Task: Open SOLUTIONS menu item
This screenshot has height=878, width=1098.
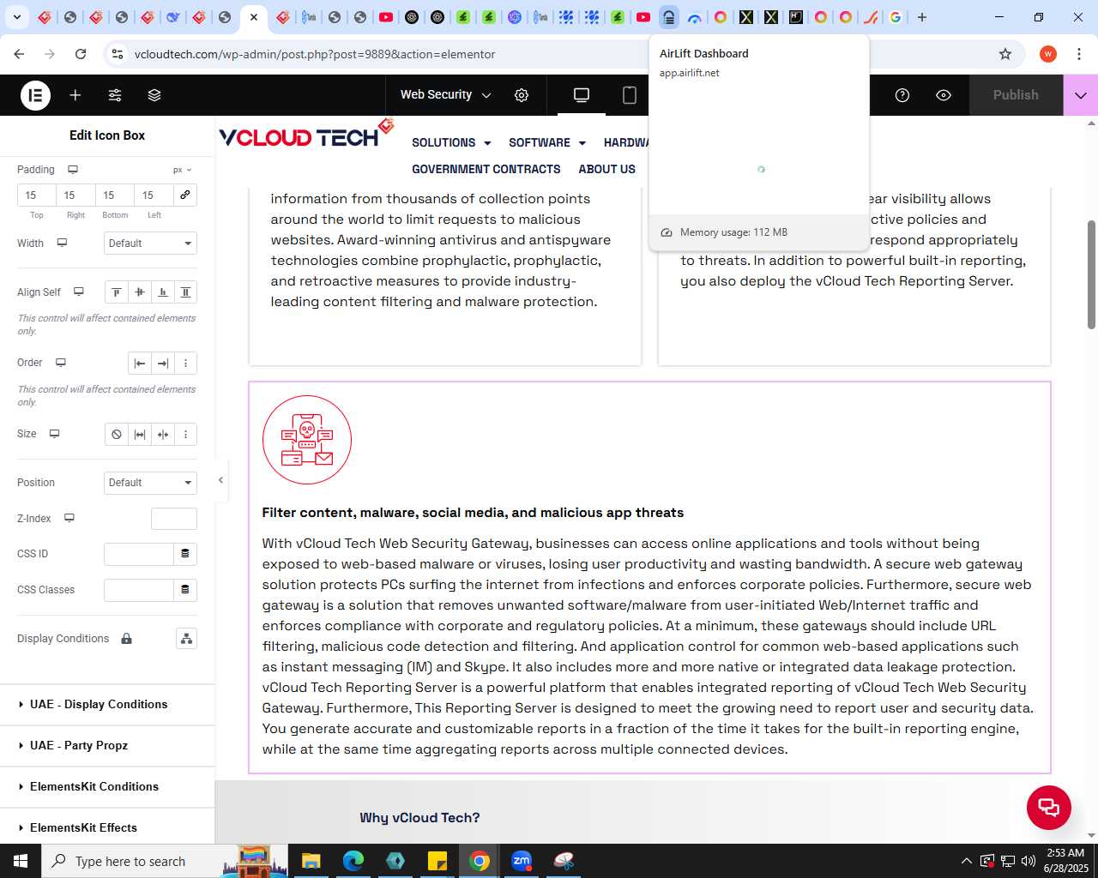Action: coord(451,143)
